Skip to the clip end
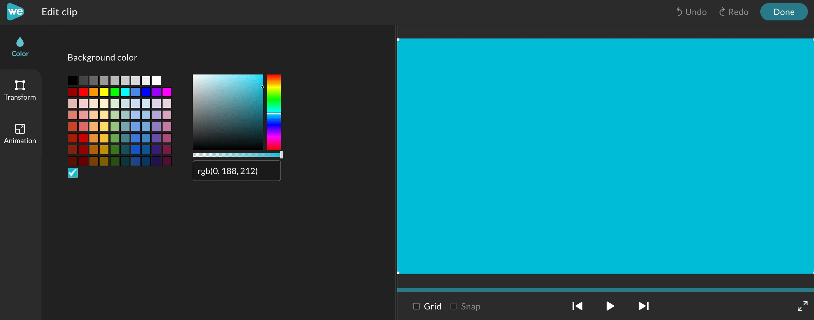This screenshot has height=320, width=814. [x=644, y=306]
